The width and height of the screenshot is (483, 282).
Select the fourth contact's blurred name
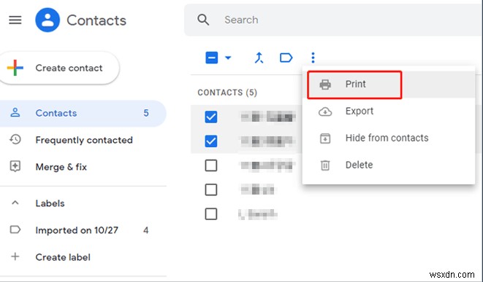[x=257, y=189]
